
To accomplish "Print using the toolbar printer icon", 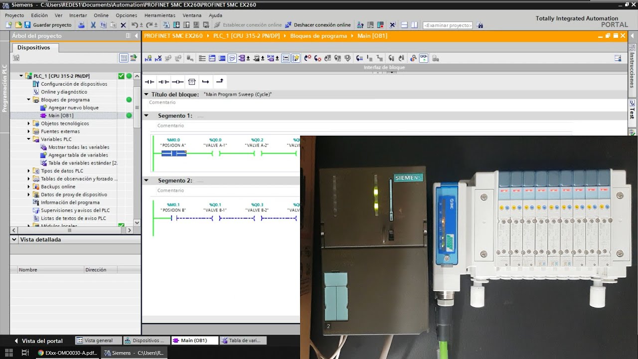I will (81, 25).
